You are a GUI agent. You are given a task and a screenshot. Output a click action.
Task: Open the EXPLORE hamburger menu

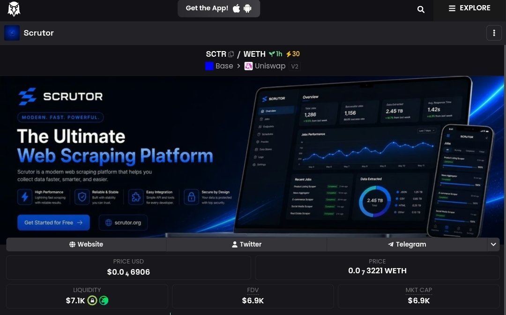tap(469, 8)
